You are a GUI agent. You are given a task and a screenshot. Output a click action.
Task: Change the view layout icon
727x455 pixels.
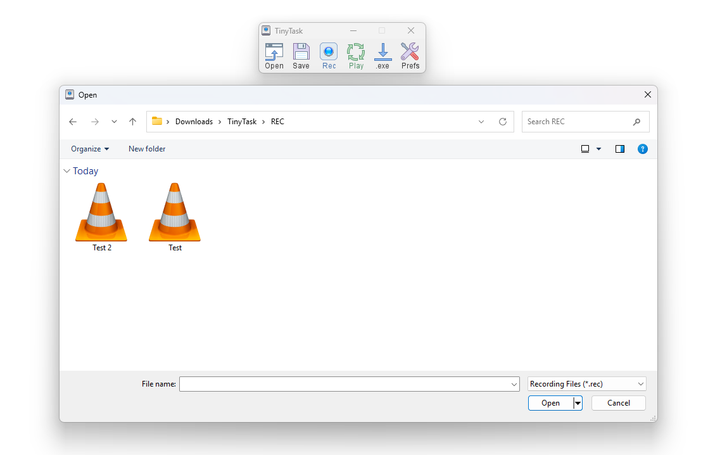coord(585,149)
